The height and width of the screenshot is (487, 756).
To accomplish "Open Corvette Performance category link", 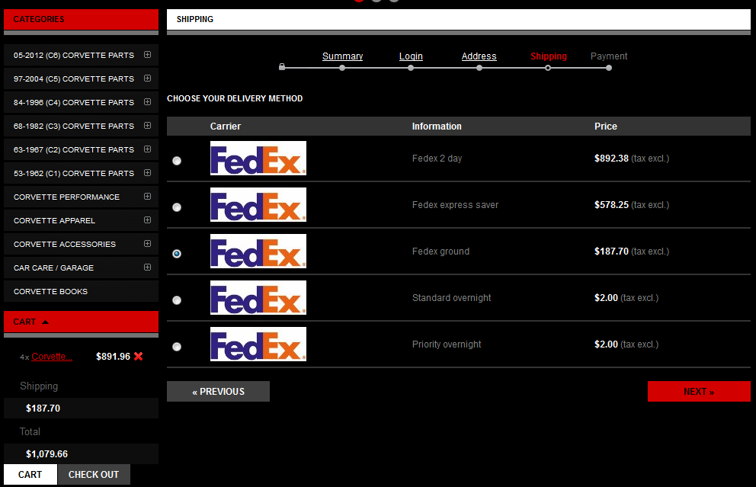I will point(66,197).
